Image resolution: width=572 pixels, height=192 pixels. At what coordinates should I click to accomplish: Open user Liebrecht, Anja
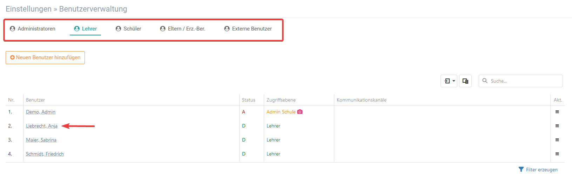point(42,126)
